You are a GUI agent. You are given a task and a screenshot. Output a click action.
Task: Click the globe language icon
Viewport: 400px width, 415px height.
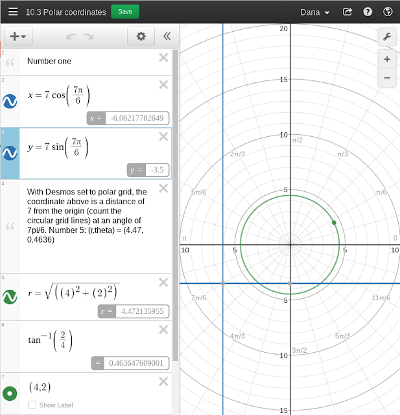coord(388,12)
